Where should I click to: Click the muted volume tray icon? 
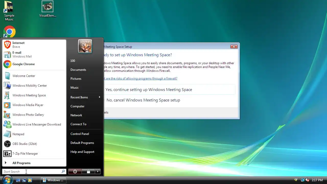[307, 180]
